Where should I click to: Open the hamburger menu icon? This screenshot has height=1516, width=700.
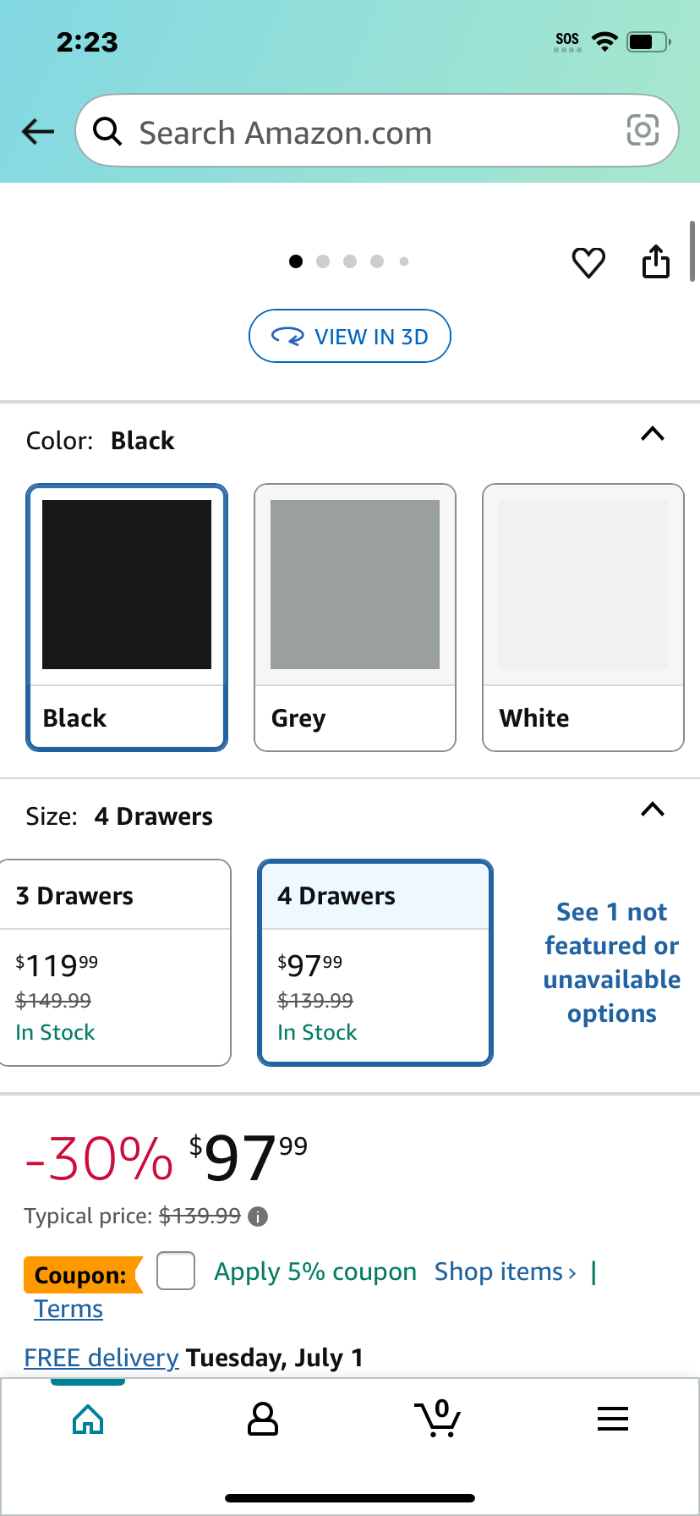point(613,1419)
